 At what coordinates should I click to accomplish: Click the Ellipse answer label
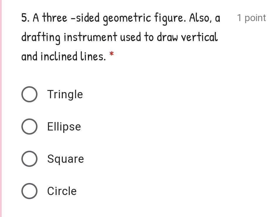pos(64,126)
